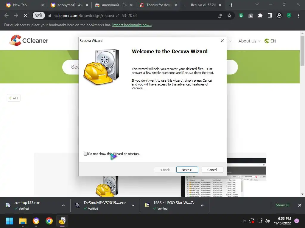
Task: Bookmark this page with star icon
Action: click(229, 15)
